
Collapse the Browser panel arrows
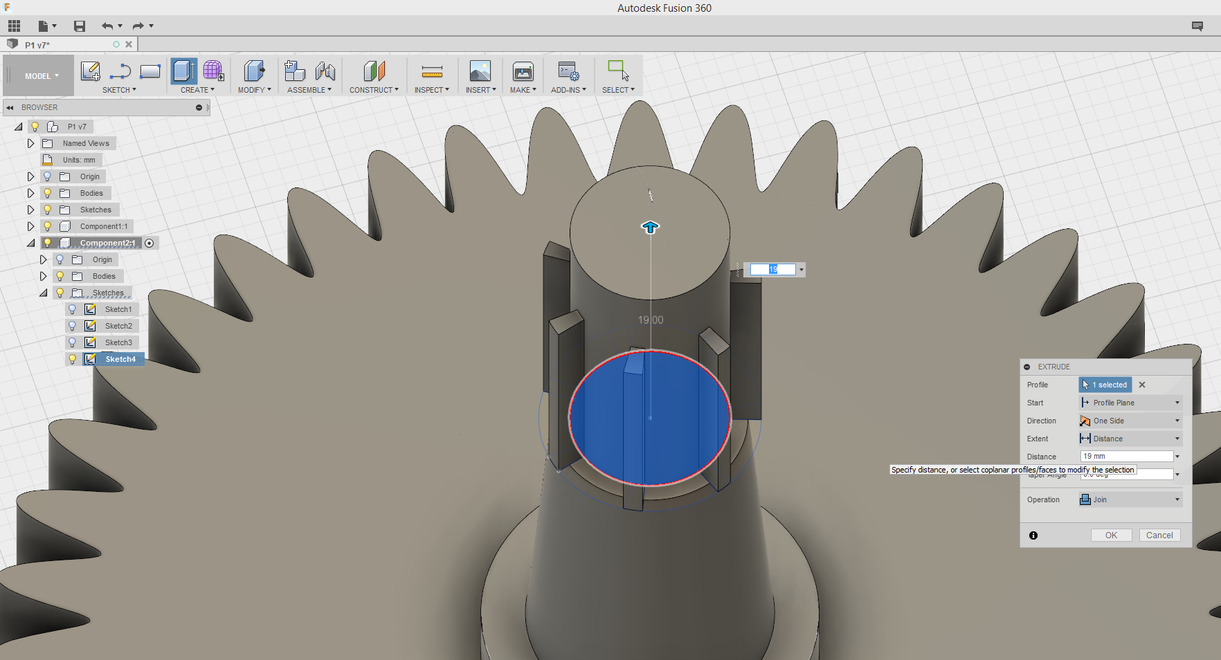(x=10, y=108)
